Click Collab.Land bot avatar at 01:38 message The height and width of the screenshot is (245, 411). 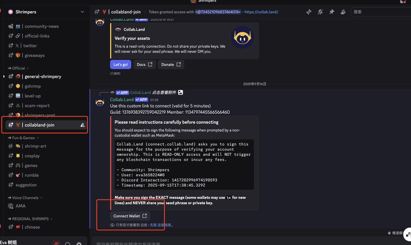(x=100, y=102)
